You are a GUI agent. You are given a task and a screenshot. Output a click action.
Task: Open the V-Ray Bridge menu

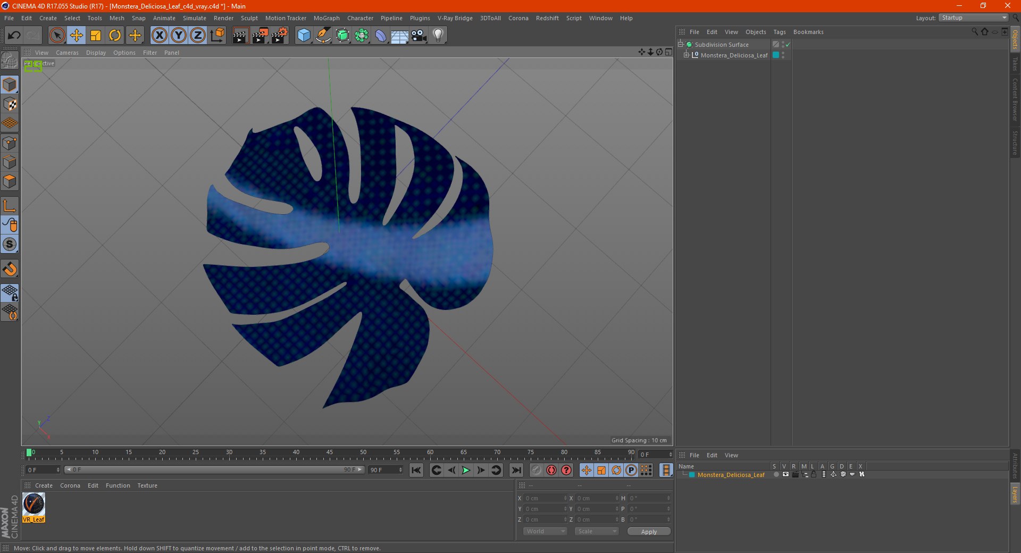(x=455, y=18)
